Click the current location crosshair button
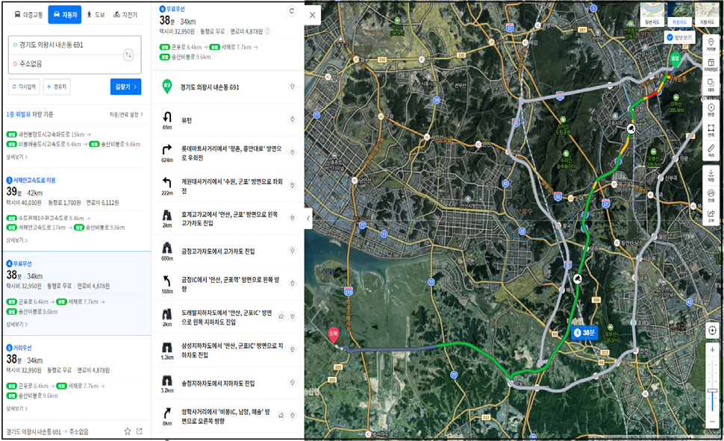This screenshot has height=441, width=724. pos(713,330)
